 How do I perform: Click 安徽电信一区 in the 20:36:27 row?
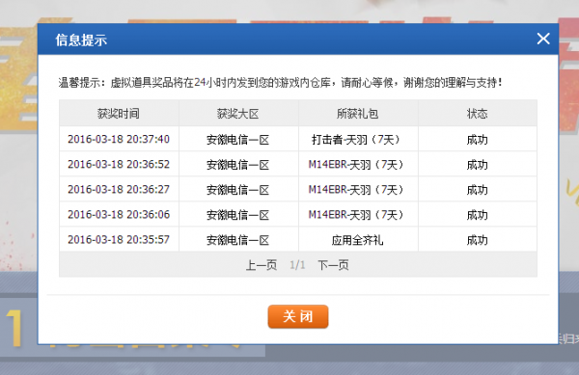(x=237, y=190)
